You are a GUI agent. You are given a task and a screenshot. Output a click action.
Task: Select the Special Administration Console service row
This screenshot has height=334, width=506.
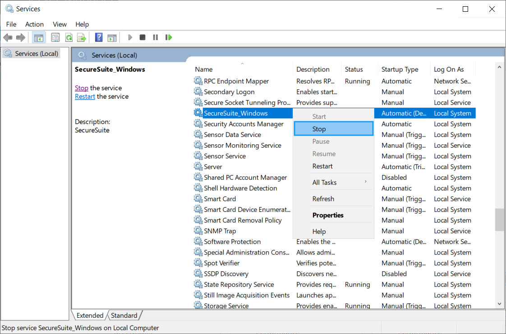pyautogui.click(x=334, y=252)
